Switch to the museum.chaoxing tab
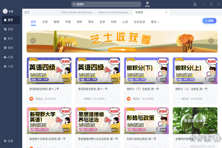Screen dimensions: 222x148 114,12
